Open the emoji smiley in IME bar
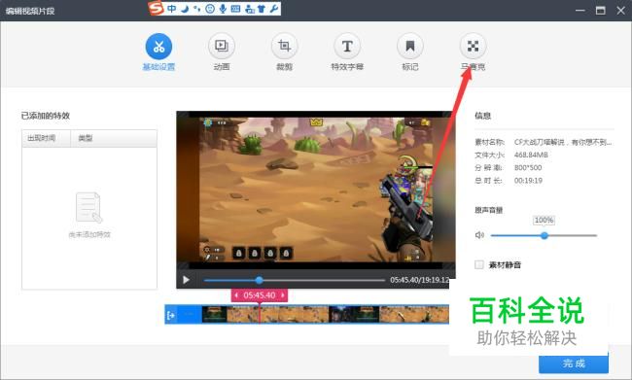The height and width of the screenshot is (380, 632). pos(210,9)
